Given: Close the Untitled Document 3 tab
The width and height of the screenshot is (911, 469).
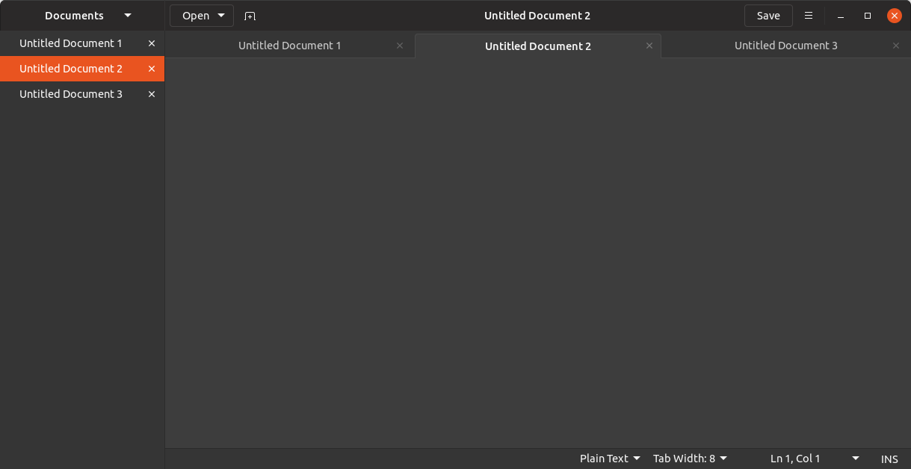Looking at the screenshot, I should pos(896,46).
